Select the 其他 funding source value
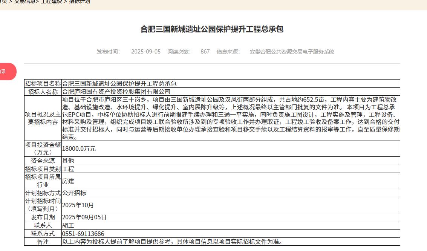The width and height of the screenshot is (427, 251). tap(68, 161)
